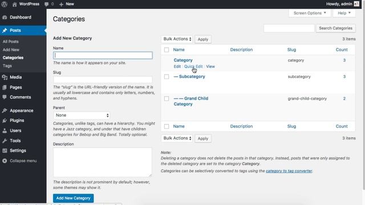Screen dimensions: 365x205
Task: Sort by Name column in table header
Action: pyautogui.click(x=179, y=50)
